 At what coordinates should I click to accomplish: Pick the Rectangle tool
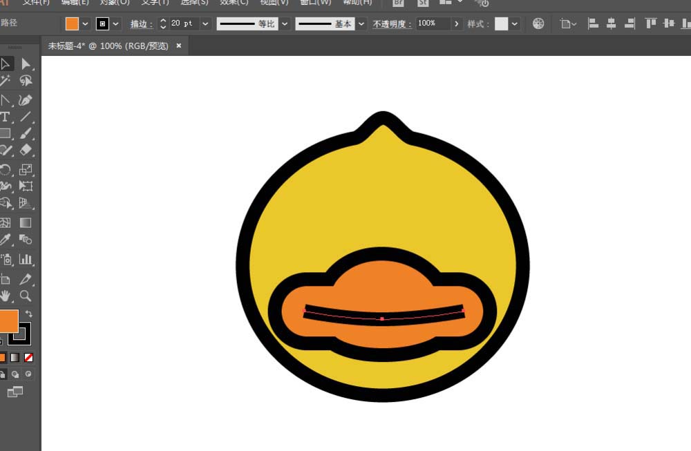(x=6, y=135)
